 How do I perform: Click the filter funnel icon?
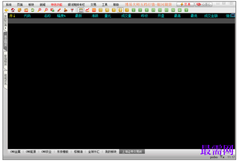[72, 10]
